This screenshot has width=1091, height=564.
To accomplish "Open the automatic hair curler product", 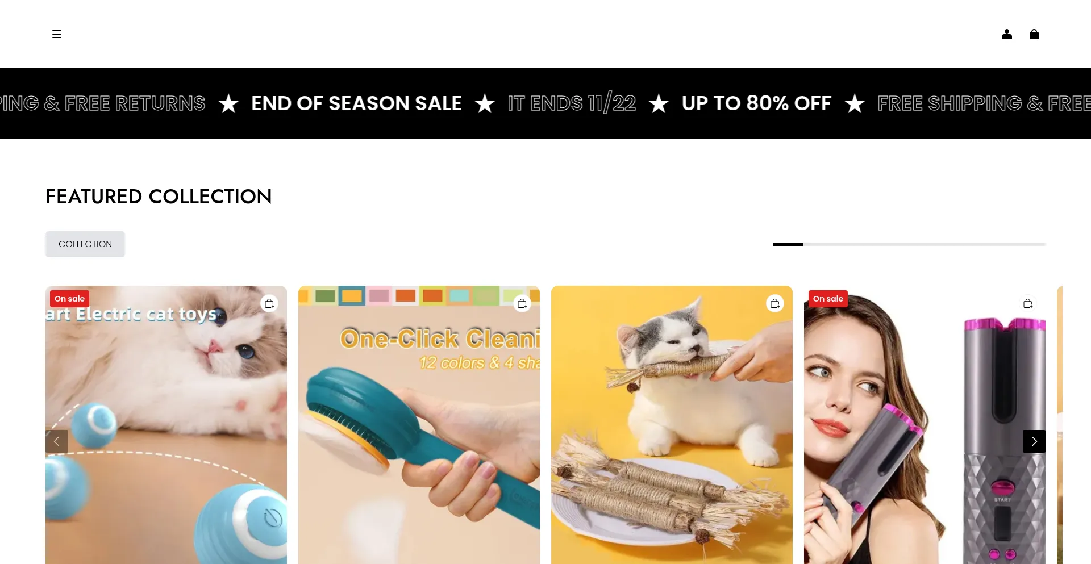I will coord(925,425).
